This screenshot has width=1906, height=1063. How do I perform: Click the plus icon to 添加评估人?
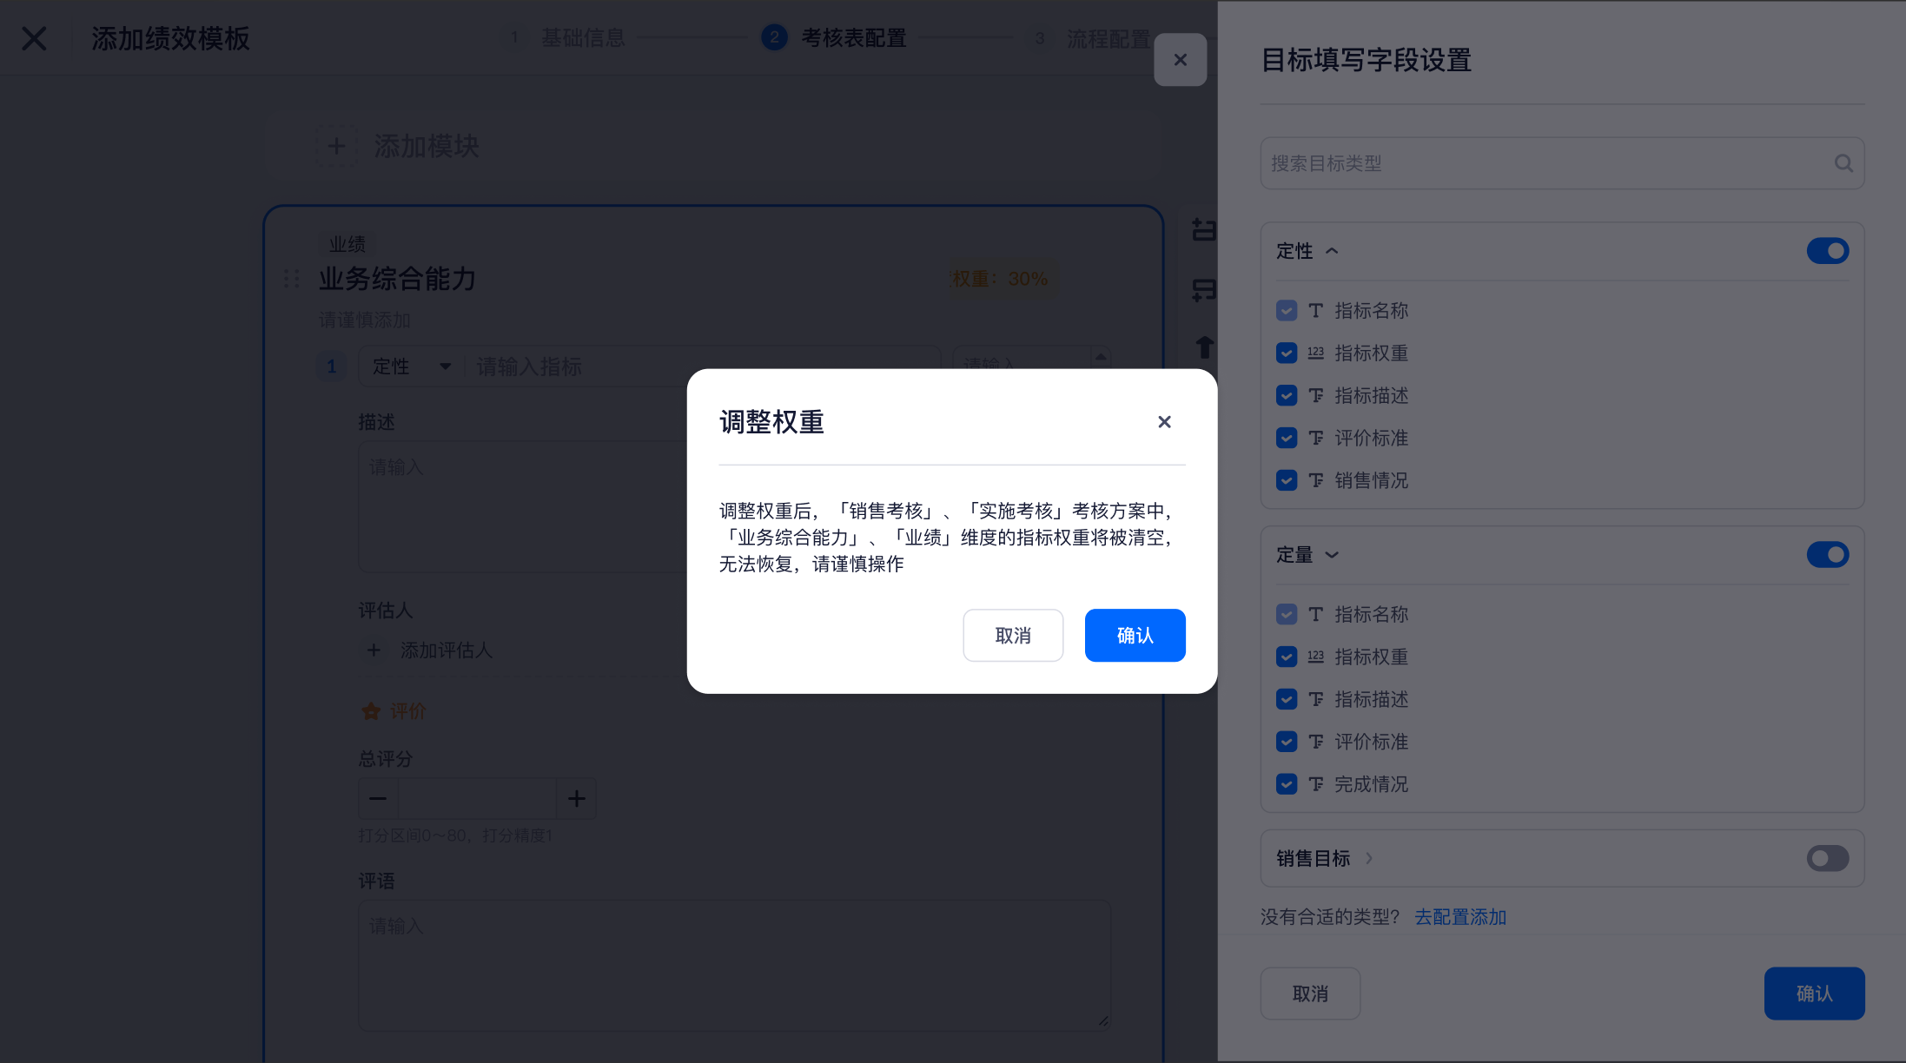point(374,650)
